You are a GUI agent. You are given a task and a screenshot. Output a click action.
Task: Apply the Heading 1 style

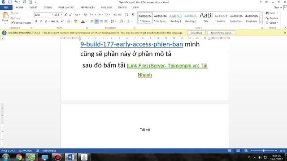(x=175, y=18)
